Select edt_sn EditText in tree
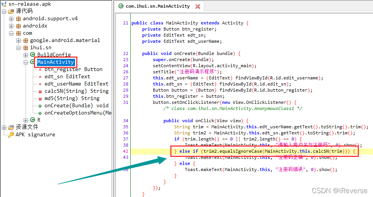The image size is (373, 197). click(x=67, y=77)
